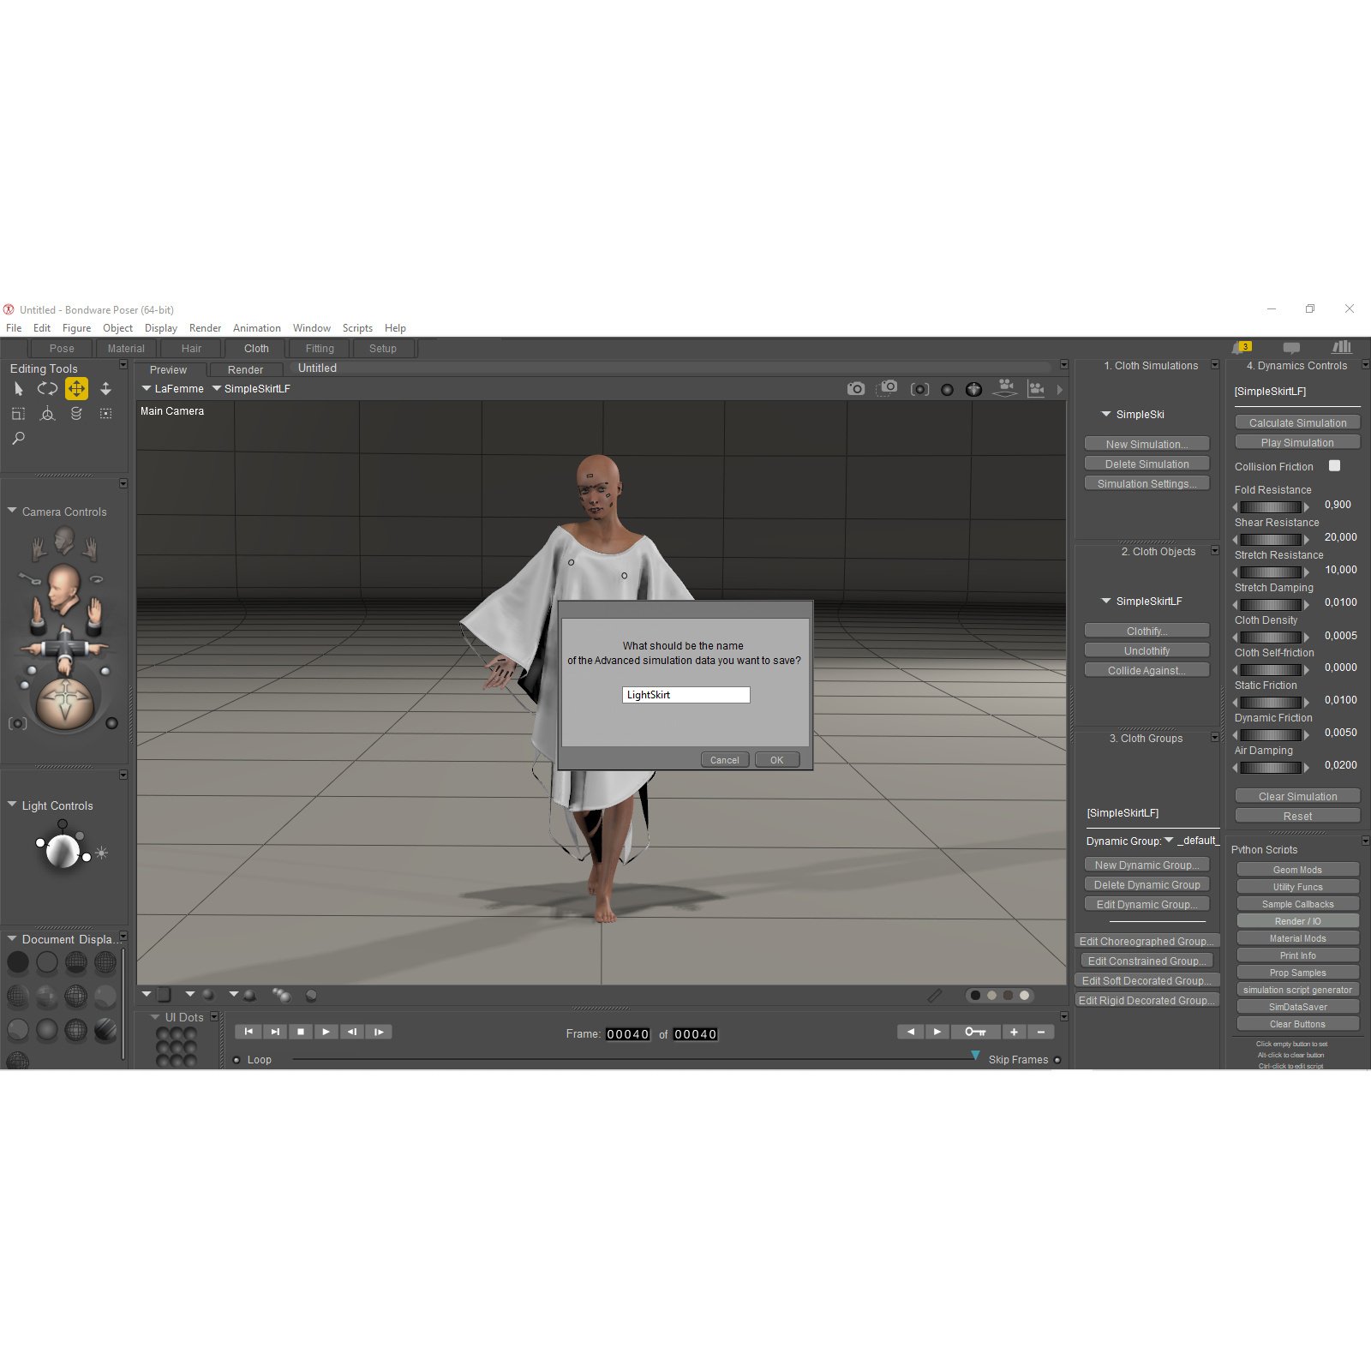Click OK in the save name dialog
This screenshot has height=1371, width=1371.
776,760
